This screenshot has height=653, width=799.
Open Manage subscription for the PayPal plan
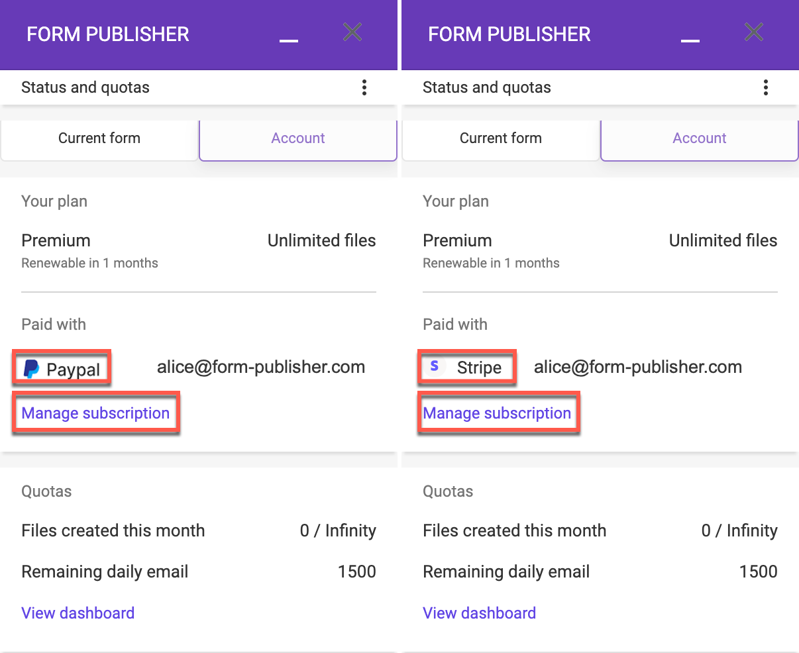(x=95, y=413)
